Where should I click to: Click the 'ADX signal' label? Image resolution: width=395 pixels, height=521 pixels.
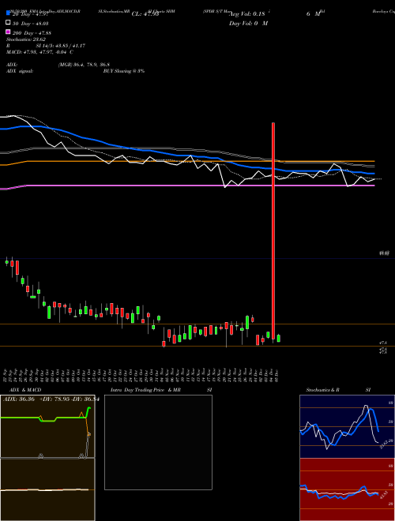[20, 71]
